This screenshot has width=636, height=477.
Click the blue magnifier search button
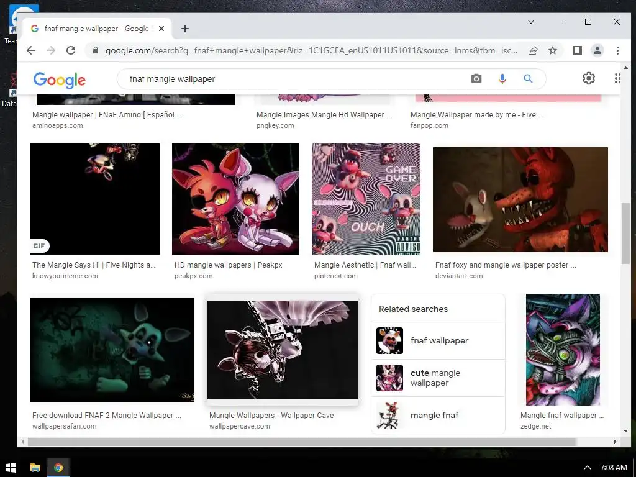(528, 79)
